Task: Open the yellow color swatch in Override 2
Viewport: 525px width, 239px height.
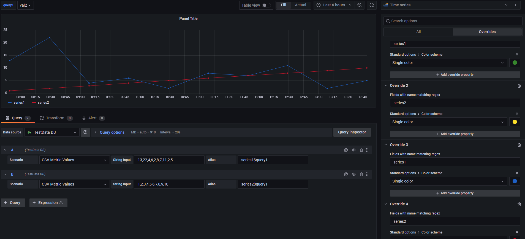Action: (515, 122)
